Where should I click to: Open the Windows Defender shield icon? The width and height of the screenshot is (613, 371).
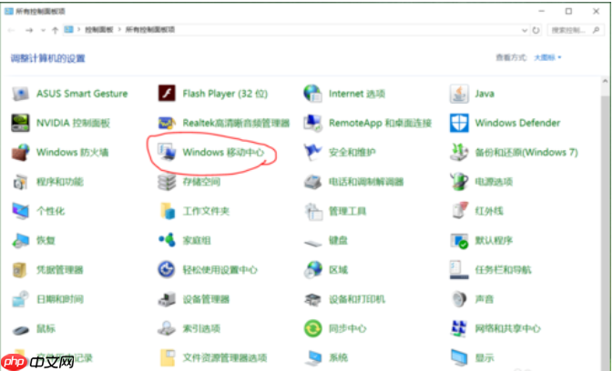[x=459, y=123]
